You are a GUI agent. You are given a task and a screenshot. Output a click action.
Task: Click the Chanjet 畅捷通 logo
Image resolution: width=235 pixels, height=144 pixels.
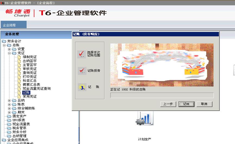18,13
